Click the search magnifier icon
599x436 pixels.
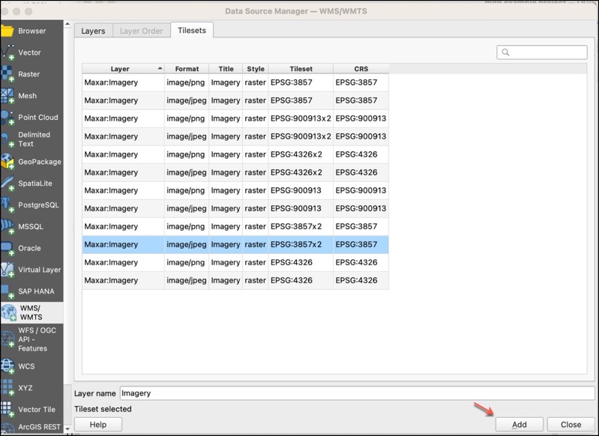click(x=505, y=52)
